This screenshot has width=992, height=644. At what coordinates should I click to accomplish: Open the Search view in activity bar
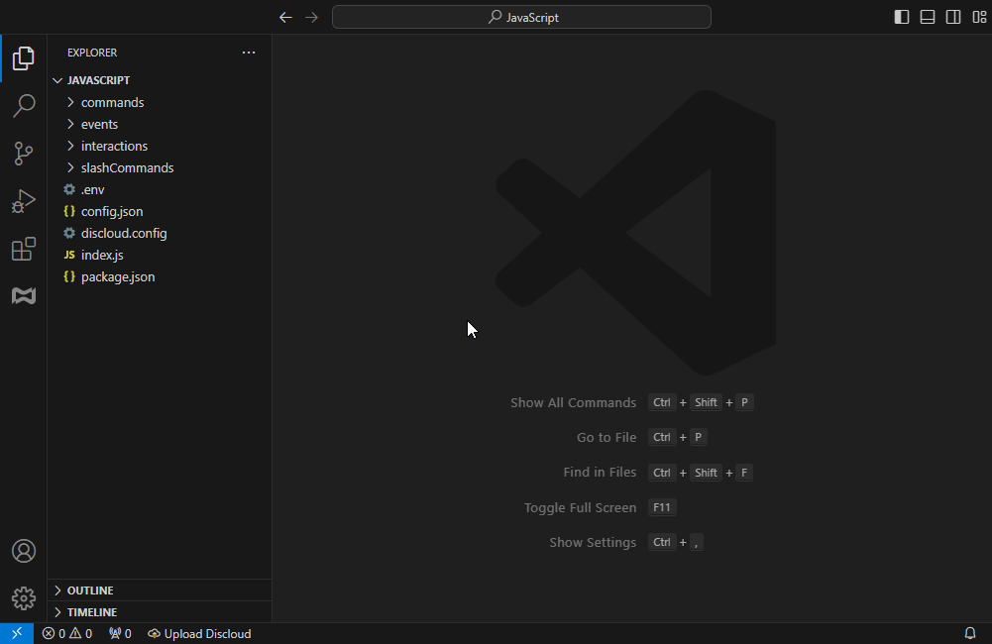tap(24, 105)
